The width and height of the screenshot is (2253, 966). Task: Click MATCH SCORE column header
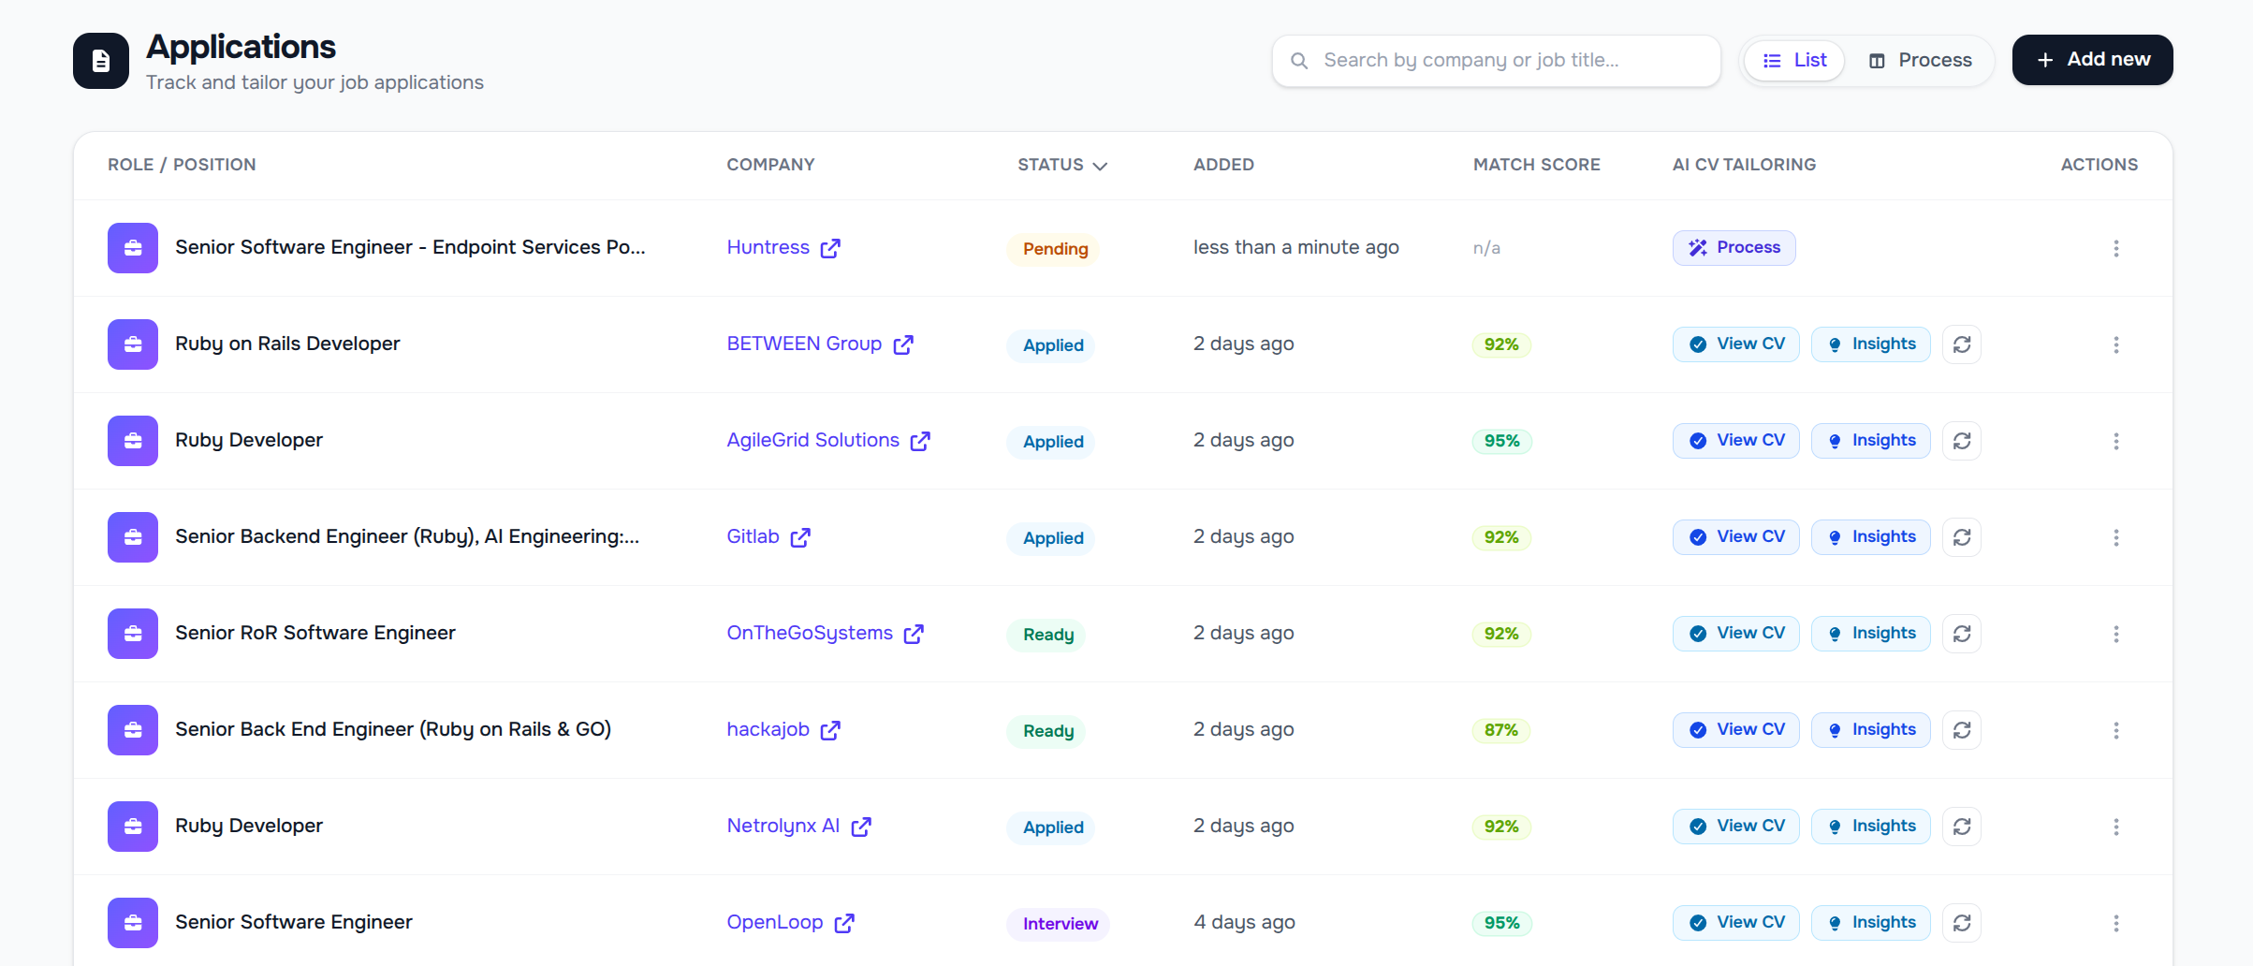1537,165
